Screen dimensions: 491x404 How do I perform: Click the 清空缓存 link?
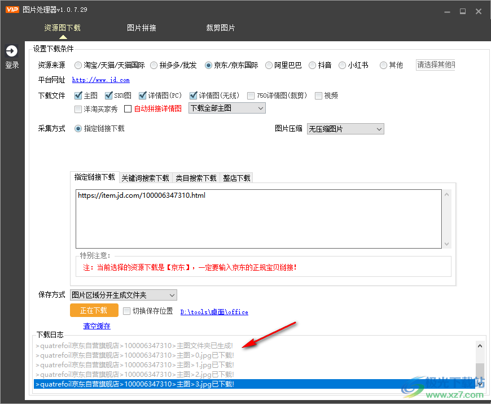coord(95,326)
